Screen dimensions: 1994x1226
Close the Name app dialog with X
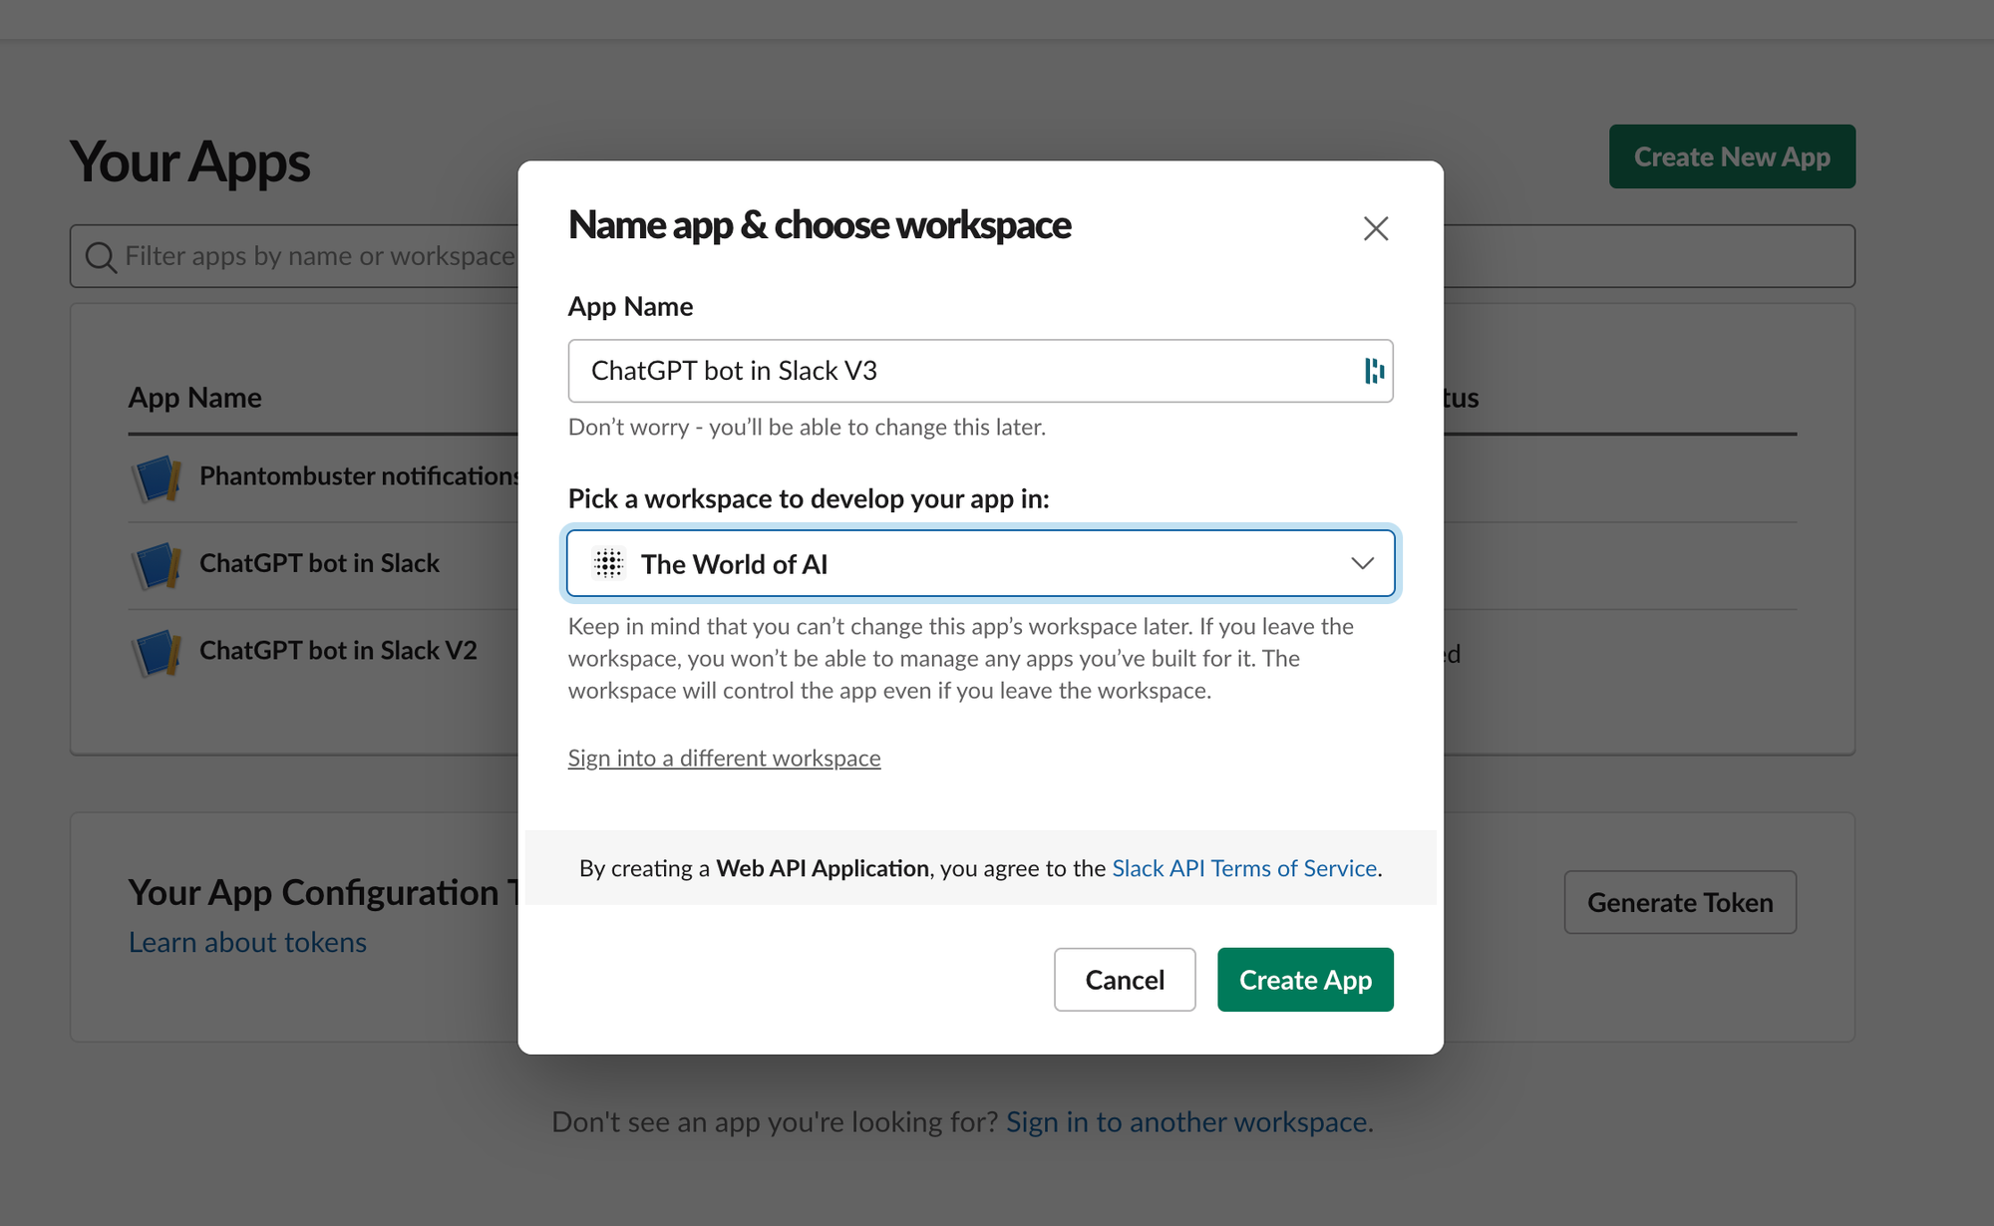click(x=1375, y=228)
